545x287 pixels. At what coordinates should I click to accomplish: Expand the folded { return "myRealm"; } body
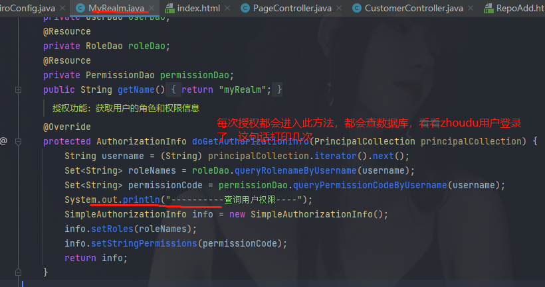coord(226,89)
